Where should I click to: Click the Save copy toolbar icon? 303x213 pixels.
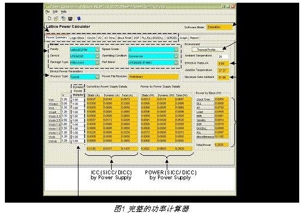[x=63, y=19]
